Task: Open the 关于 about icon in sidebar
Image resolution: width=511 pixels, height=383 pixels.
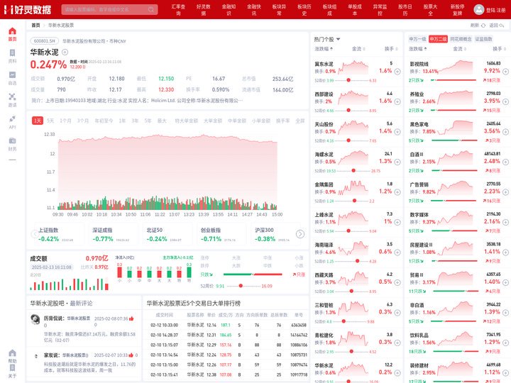Action: [12, 368]
